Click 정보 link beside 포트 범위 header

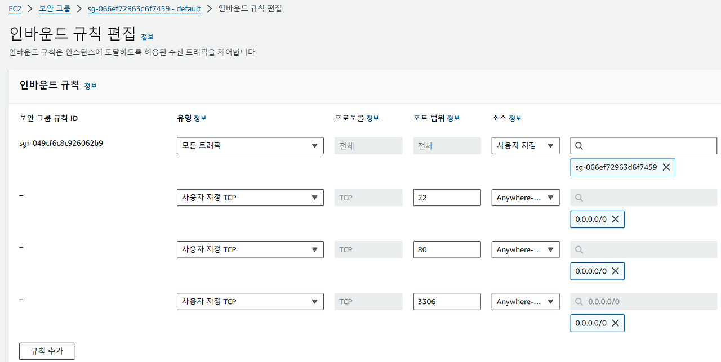(x=453, y=118)
